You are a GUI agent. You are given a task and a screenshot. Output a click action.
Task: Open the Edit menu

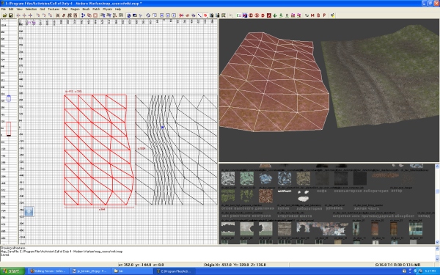click(11, 10)
